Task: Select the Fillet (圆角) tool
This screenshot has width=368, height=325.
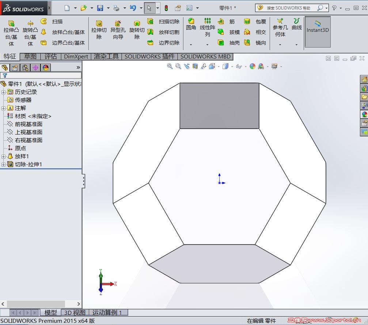Action: point(191,24)
